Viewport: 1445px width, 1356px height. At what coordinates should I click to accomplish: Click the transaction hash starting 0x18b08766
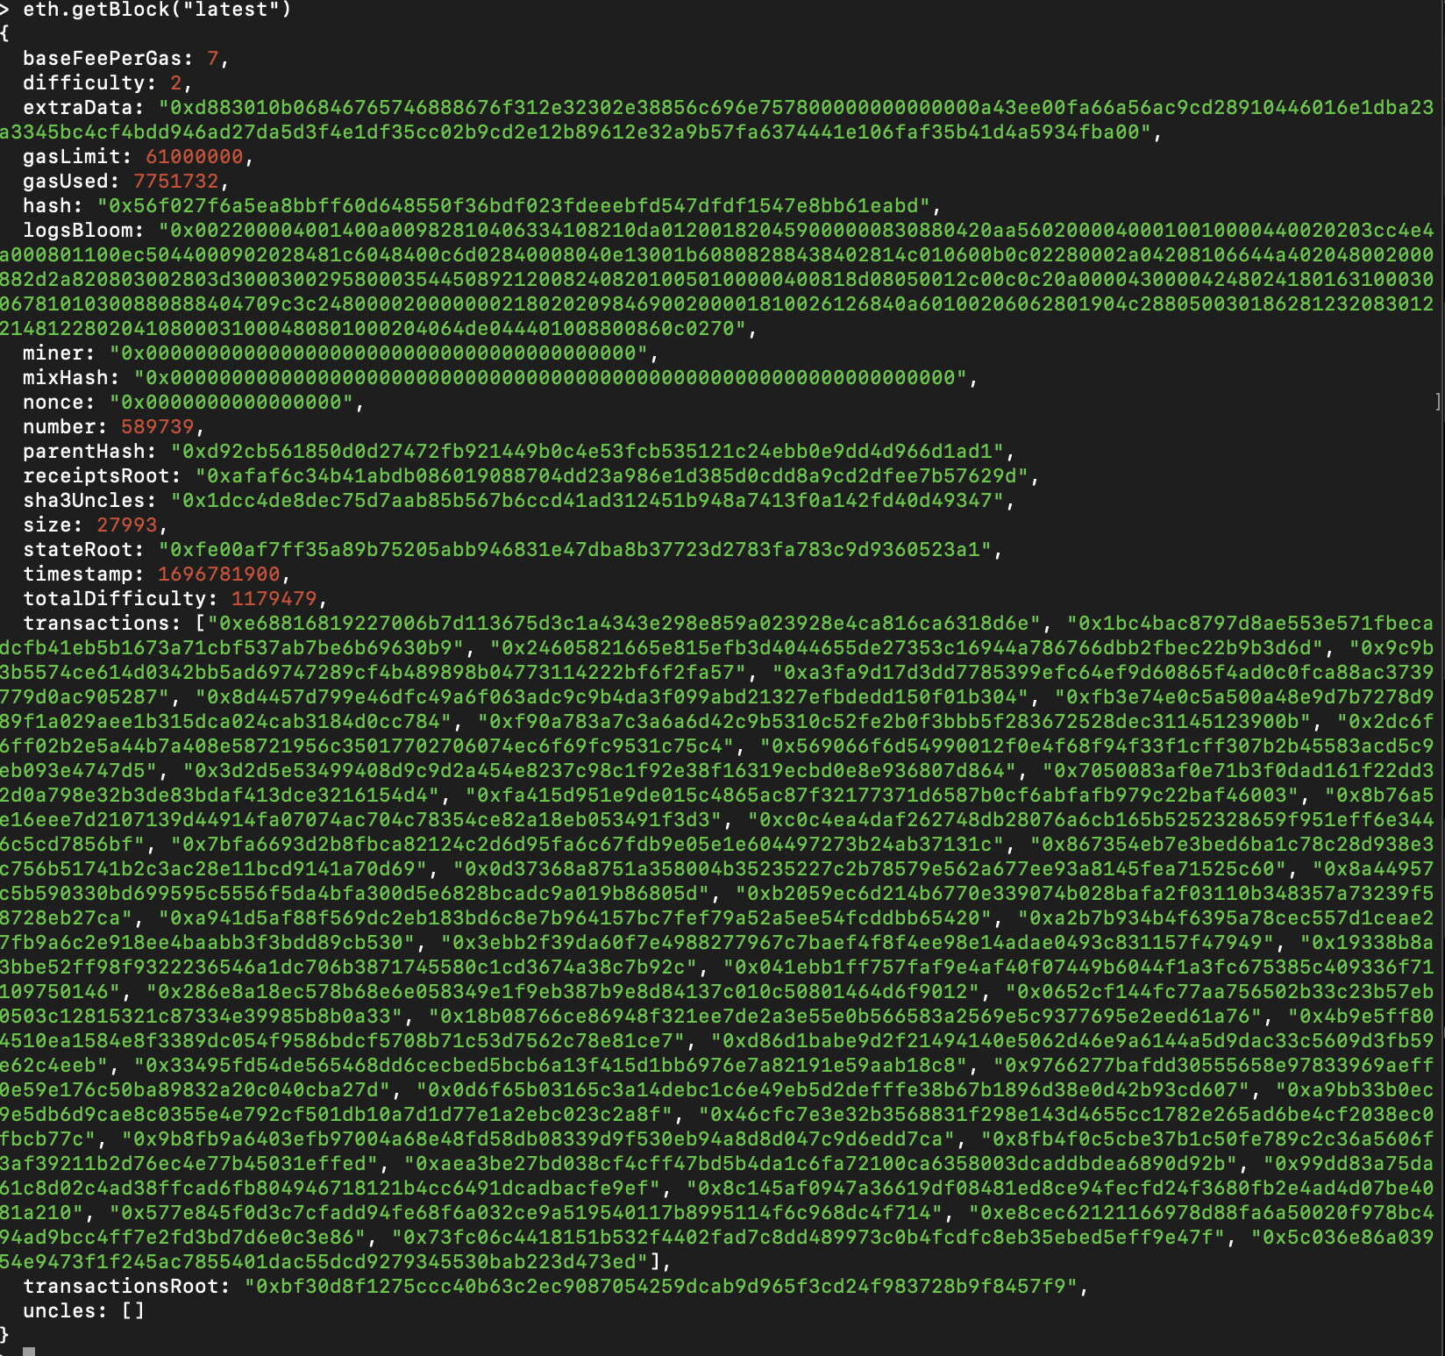(845, 1017)
